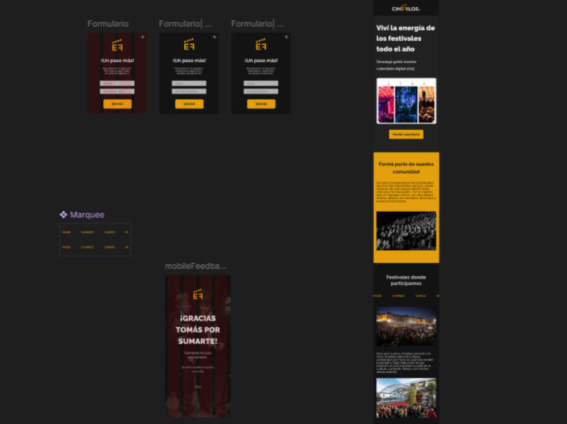Select the EF logo in the middle Formulario frame
Image resolution: width=567 pixels, height=424 pixels.
tap(189, 44)
